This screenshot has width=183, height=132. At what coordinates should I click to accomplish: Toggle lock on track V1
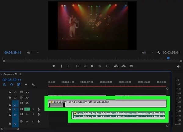(x=10, y=105)
